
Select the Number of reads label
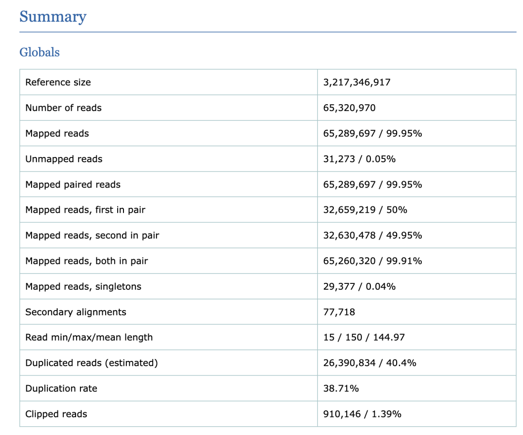(x=63, y=108)
